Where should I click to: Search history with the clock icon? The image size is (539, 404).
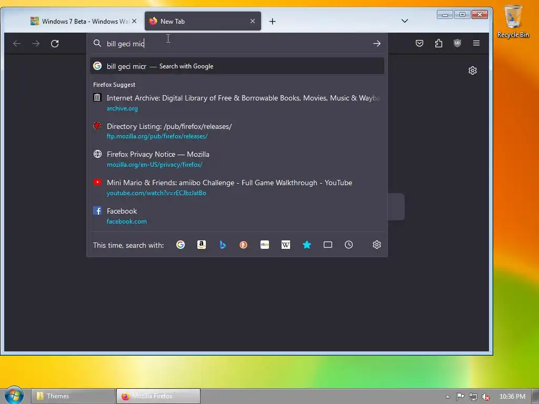tap(349, 245)
